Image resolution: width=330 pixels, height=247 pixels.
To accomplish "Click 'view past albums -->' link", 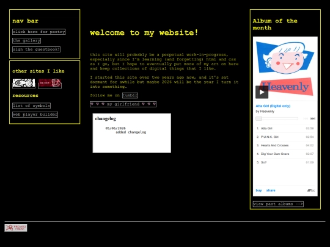I will click(278, 204).
